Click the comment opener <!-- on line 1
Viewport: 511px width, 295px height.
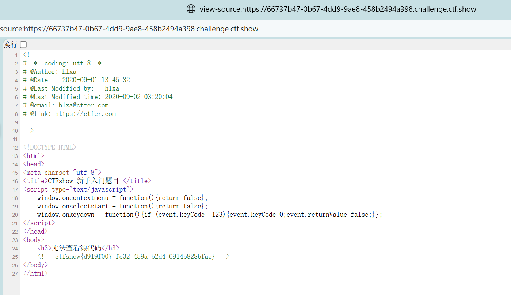pyautogui.click(x=30, y=55)
